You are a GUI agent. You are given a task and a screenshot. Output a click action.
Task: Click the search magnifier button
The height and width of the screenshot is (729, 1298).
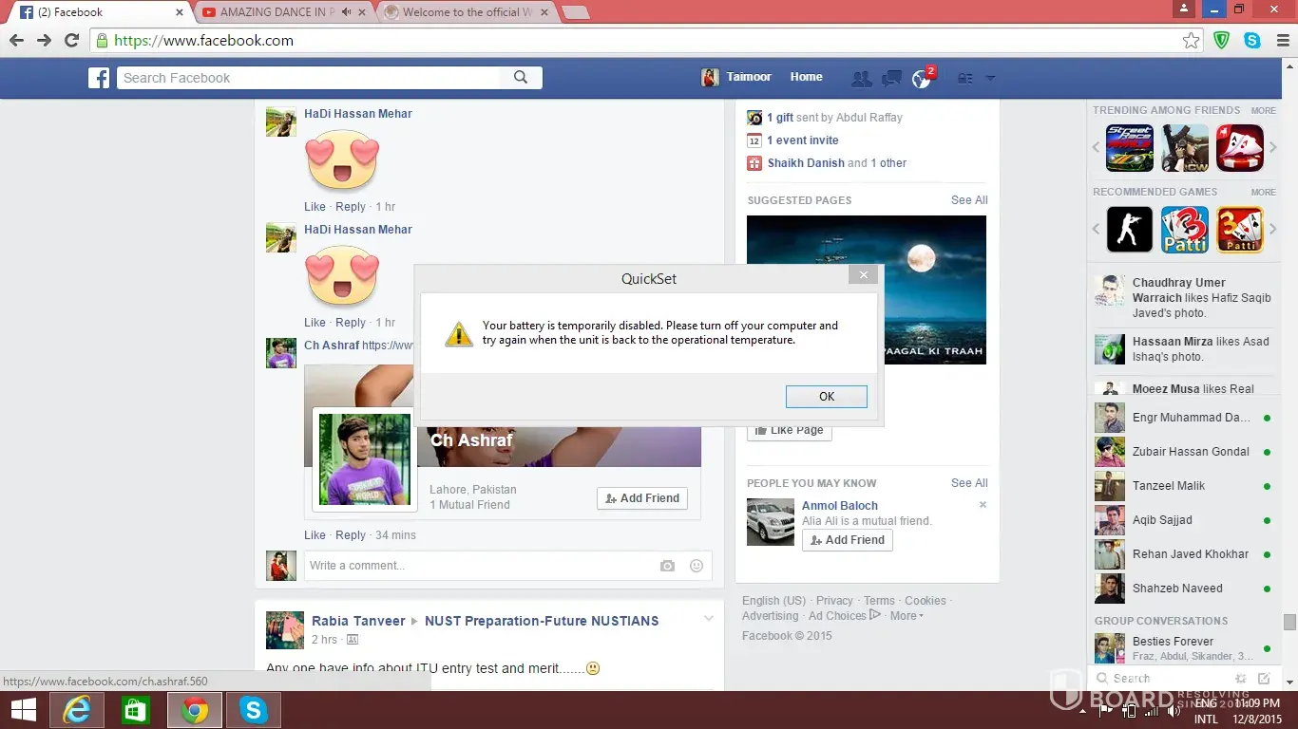tap(521, 78)
